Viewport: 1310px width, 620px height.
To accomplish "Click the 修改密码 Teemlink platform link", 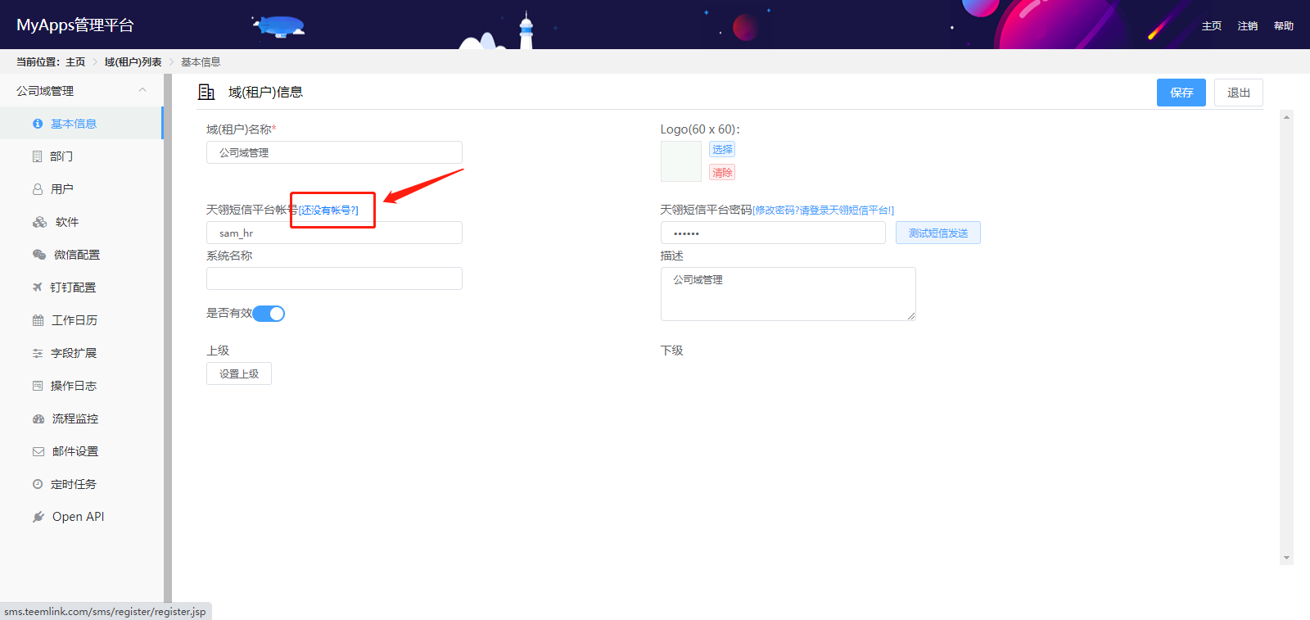I will pos(823,210).
